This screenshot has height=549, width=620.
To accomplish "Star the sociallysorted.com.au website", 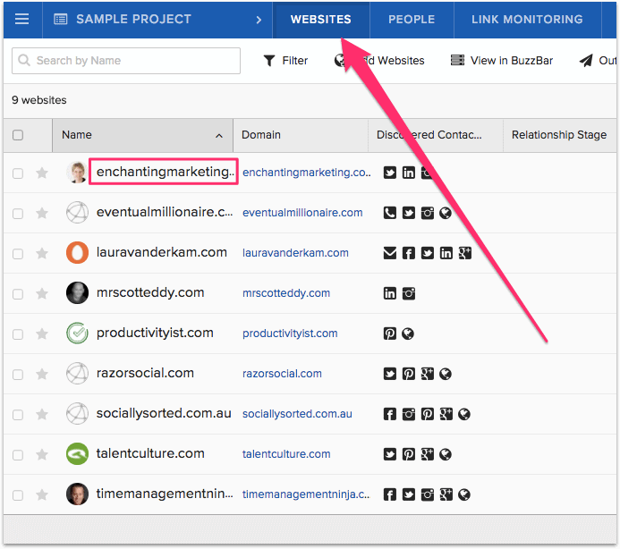I will click(42, 414).
